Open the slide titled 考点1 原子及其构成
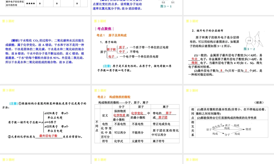This screenshot has width=274, height=164. click(x=137, y=50)
